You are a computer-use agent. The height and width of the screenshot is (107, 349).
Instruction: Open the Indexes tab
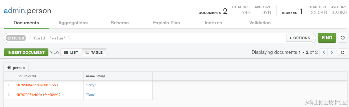click(x=213, y=23)
